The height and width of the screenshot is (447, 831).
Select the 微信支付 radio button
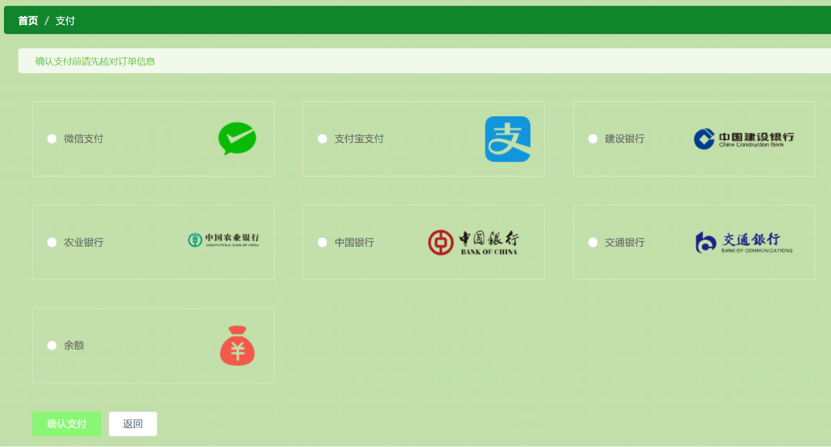pyautogui.click(x=52, y=139)
